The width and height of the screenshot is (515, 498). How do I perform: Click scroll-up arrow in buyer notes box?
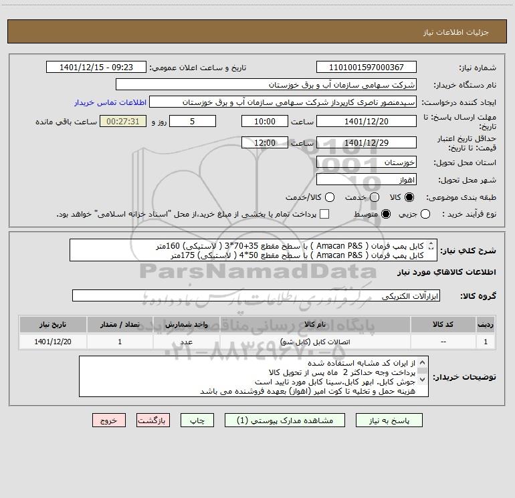coord(423,363)
